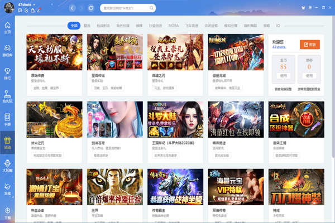Viewport: 335px width, 223px height.
Task: Click 使用 button under 游券
Action: click(x=309, y=75)
